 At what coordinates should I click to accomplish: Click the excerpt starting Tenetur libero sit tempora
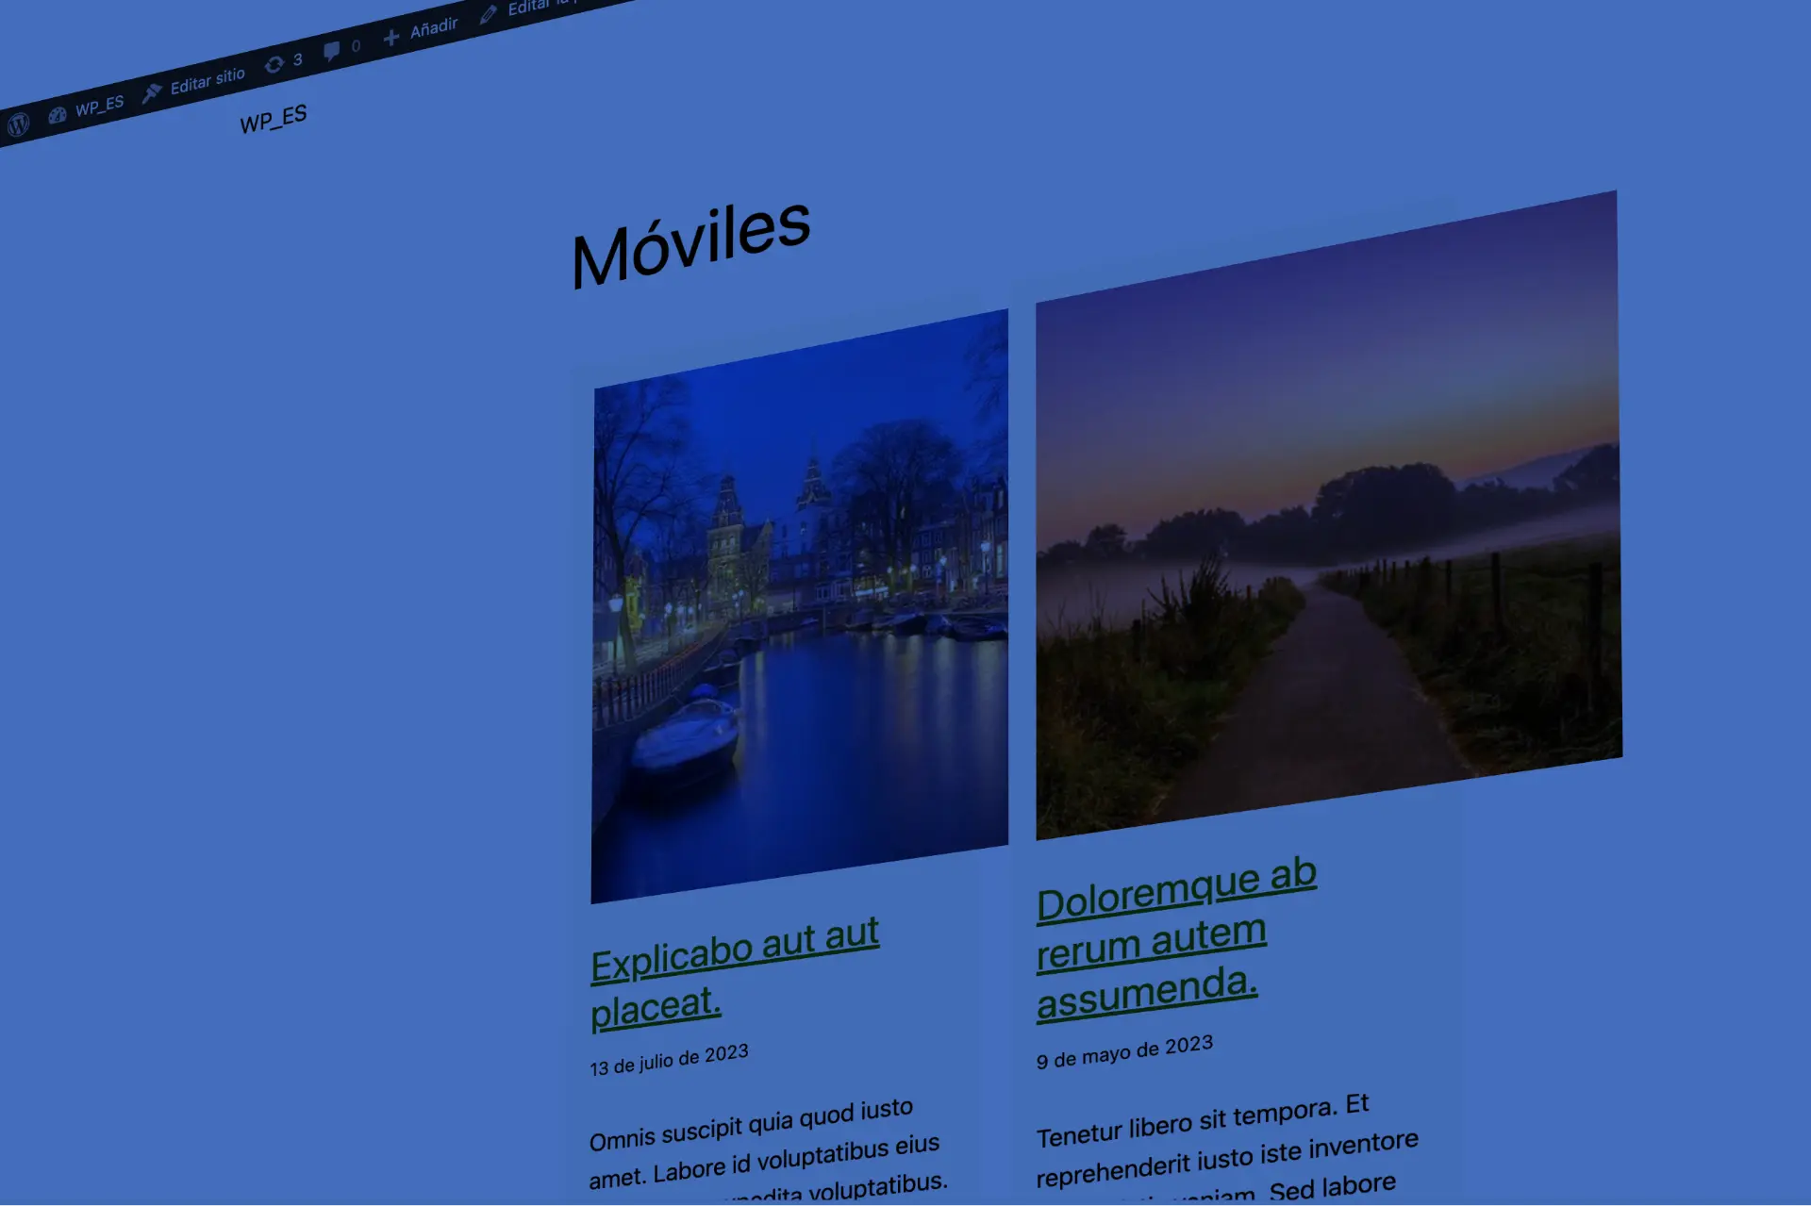(x=1226, y=1148)
